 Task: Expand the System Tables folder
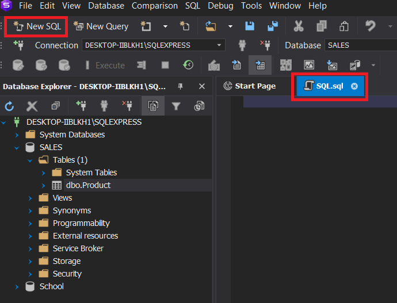point(43,173)
